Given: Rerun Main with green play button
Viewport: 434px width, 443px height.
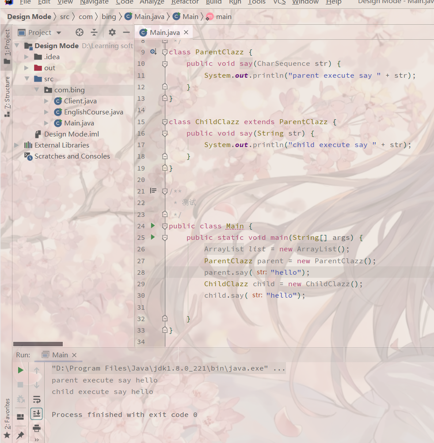Looking at the screenshot, I should 20,370.
